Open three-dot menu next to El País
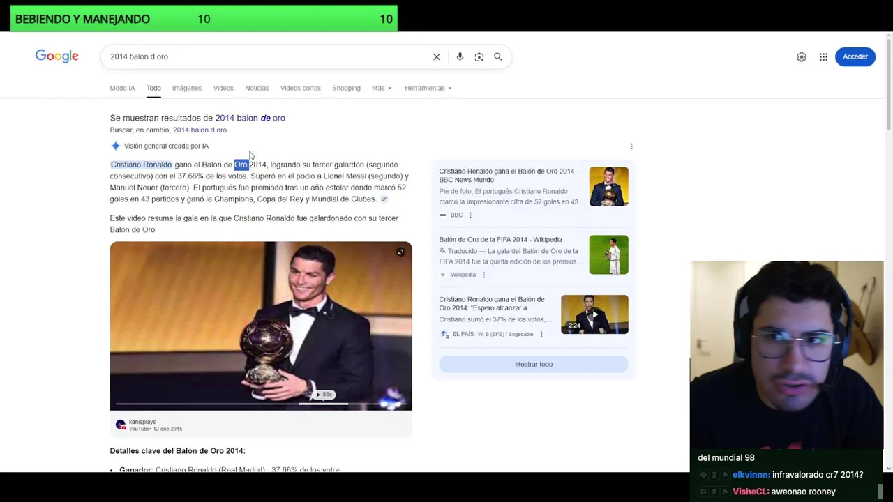The height and width of the screenshot is (502, 893). 541,334
